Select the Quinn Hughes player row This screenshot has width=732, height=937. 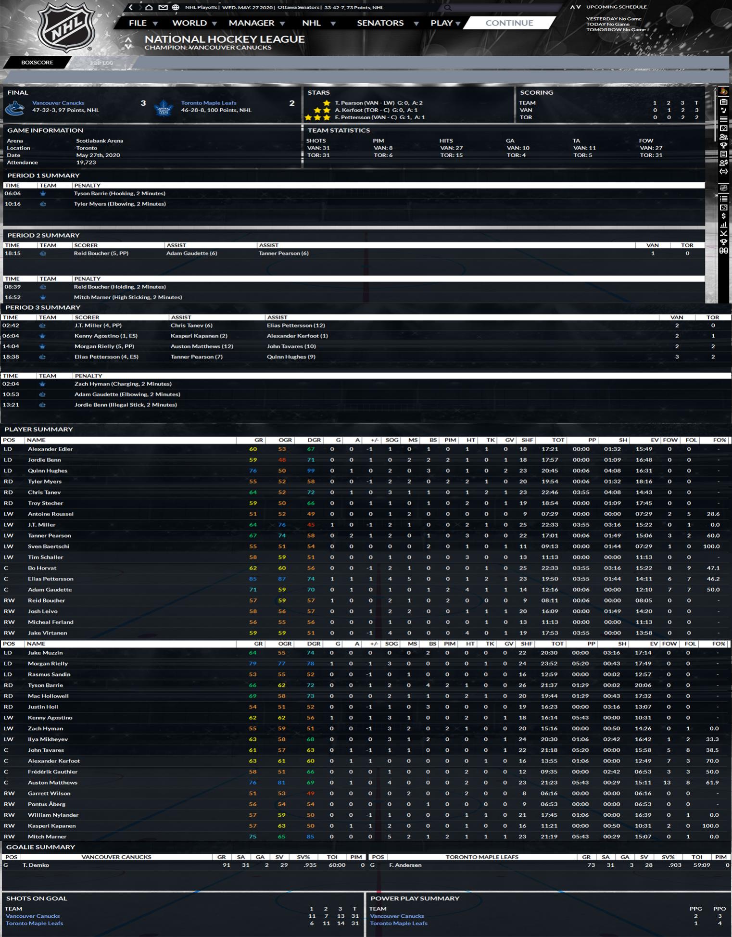point(366,471)
